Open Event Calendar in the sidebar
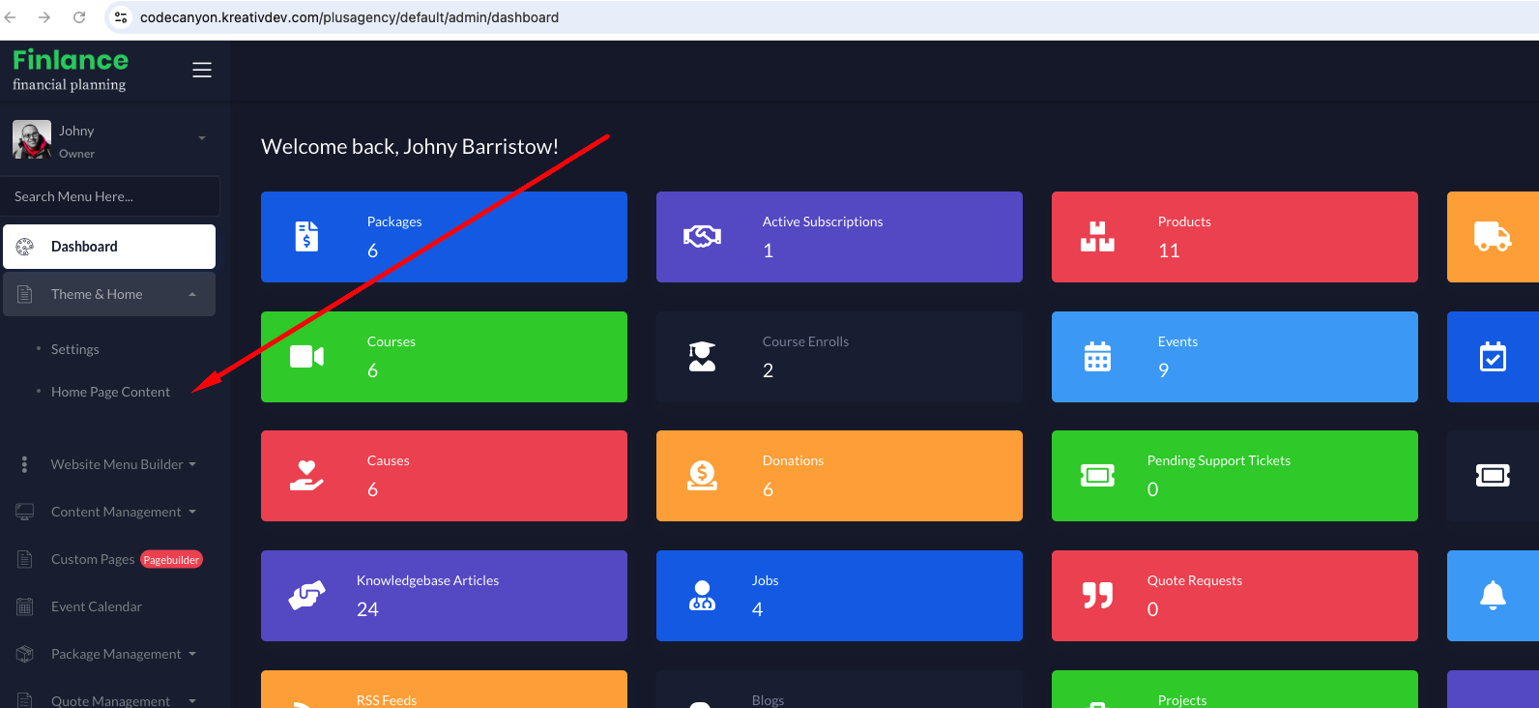This screenshot has height=708, width=1539. 97,606
